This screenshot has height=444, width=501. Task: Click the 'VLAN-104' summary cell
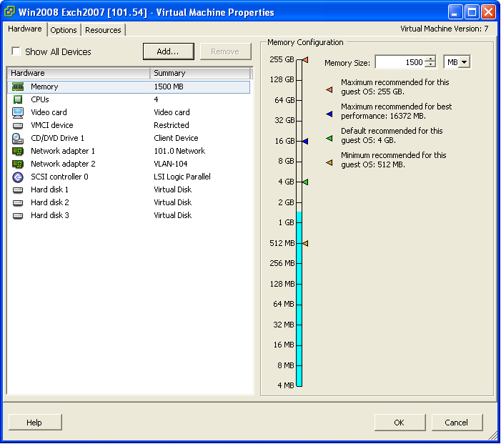click(171, 164)
